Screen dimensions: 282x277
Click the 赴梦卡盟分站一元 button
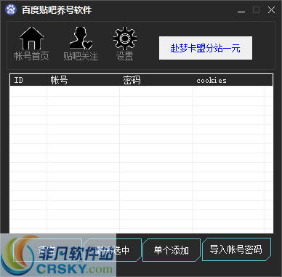tap(206, 48)
